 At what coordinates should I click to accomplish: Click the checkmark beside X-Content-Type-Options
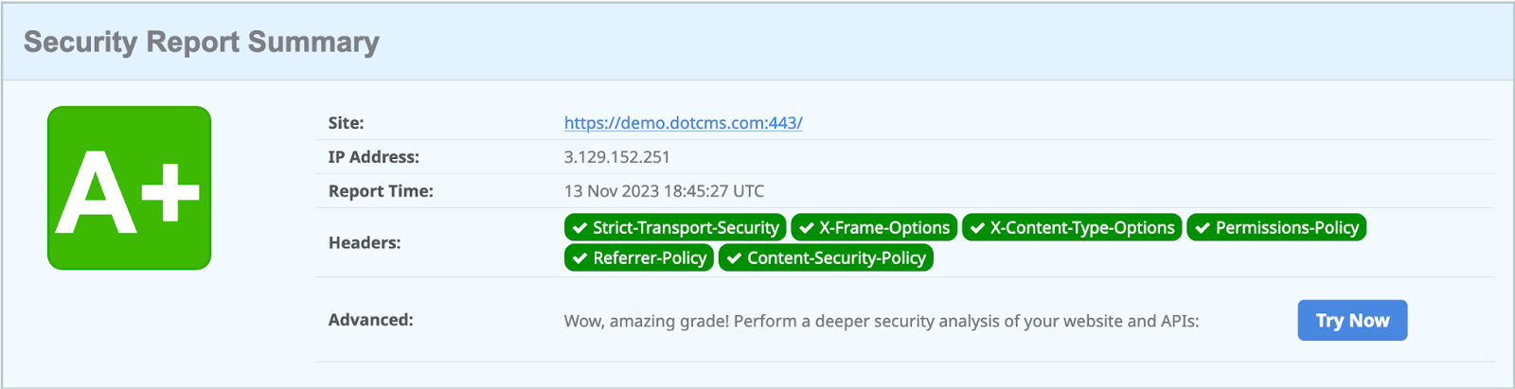[x=978, y=228]
